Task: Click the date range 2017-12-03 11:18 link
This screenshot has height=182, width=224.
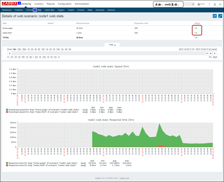Action: point(187,49)
